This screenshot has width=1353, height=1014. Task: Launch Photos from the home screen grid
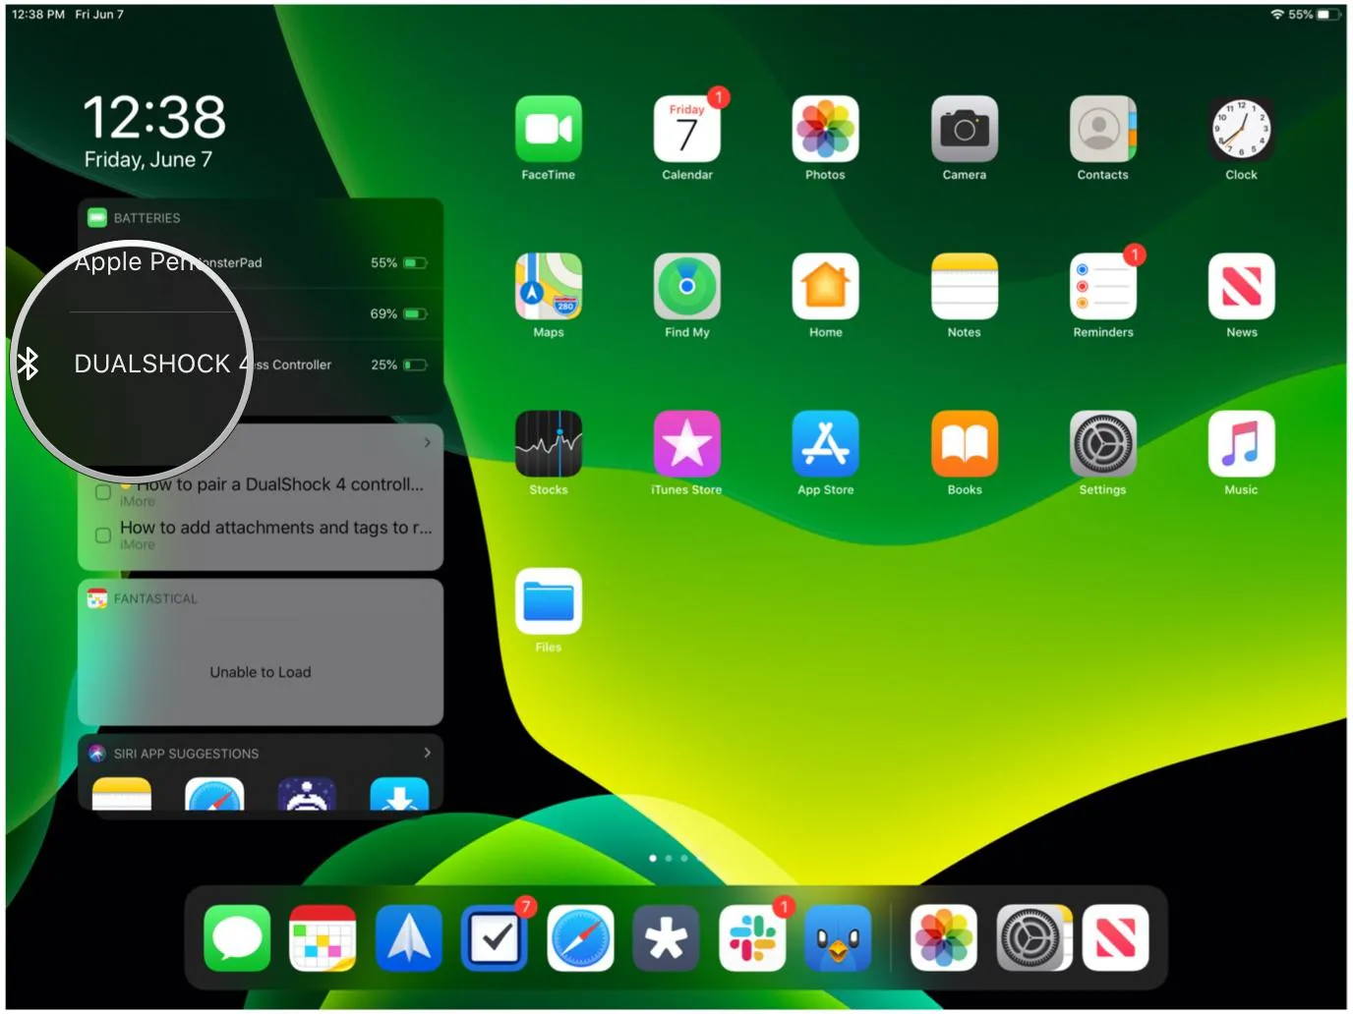tap(825, 129)
